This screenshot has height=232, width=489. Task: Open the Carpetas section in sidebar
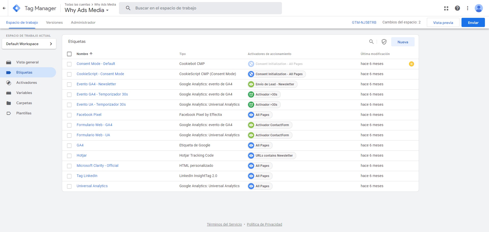tap(24, 103)
